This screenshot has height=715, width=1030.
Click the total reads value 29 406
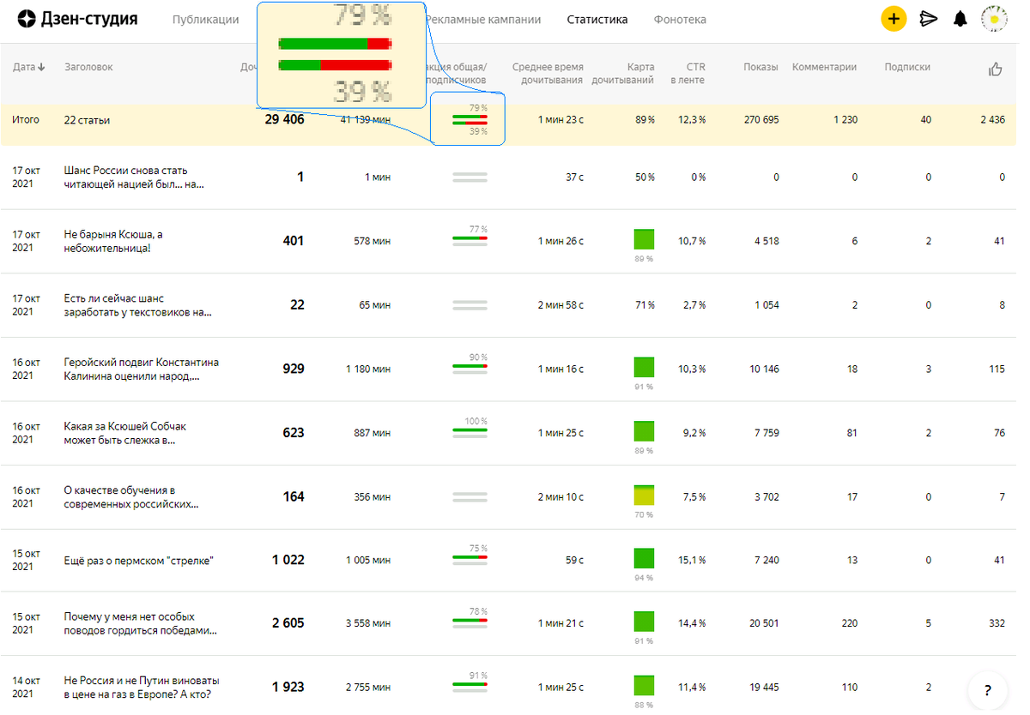(x=284, y=120)
